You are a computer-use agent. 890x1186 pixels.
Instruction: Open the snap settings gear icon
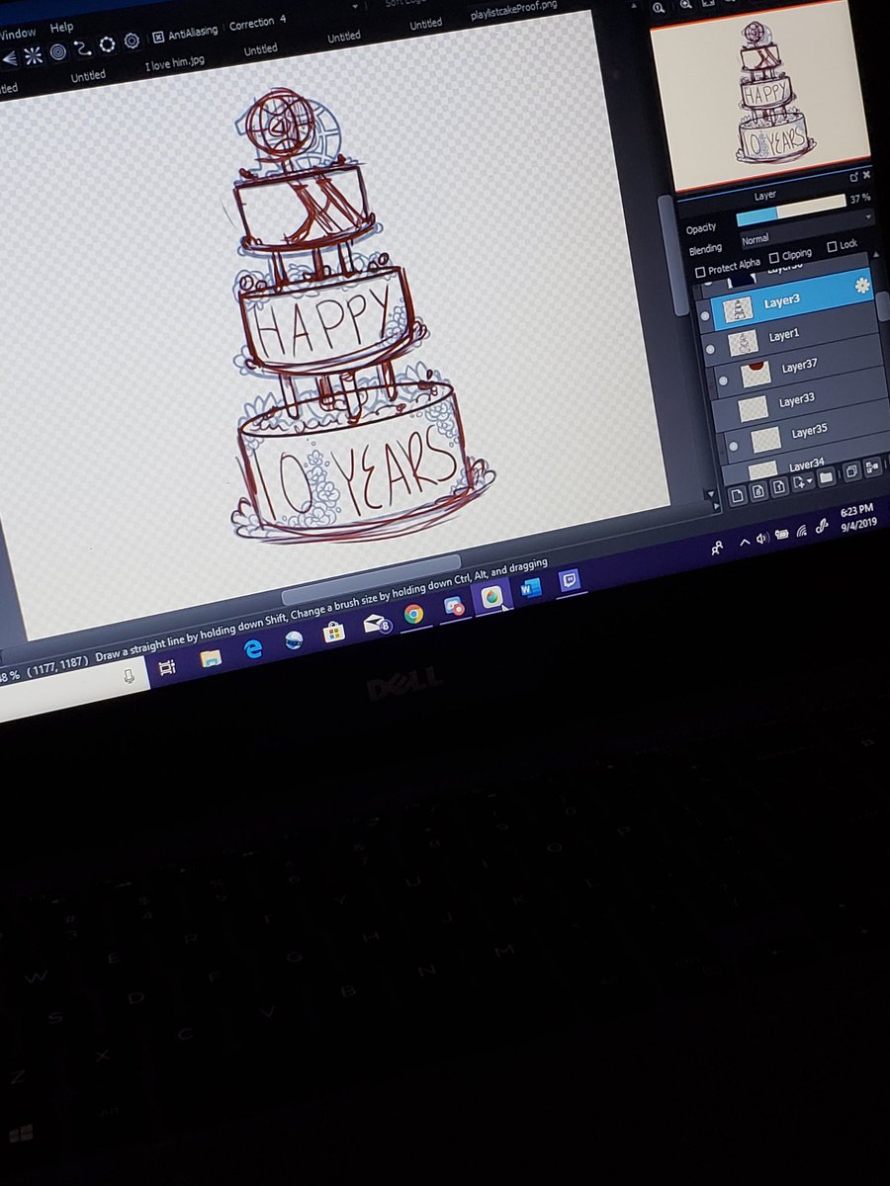click(132, 42)
